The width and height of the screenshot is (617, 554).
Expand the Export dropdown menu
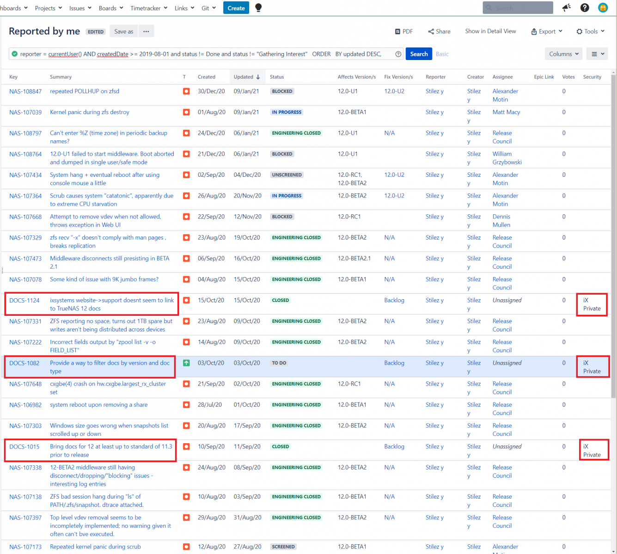coord(547,31)
